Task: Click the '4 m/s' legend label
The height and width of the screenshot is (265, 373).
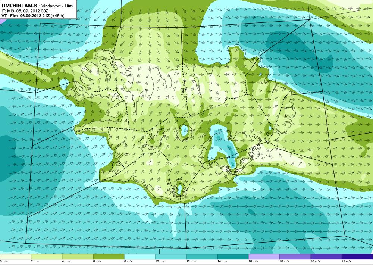Action: tap(66, 261)
